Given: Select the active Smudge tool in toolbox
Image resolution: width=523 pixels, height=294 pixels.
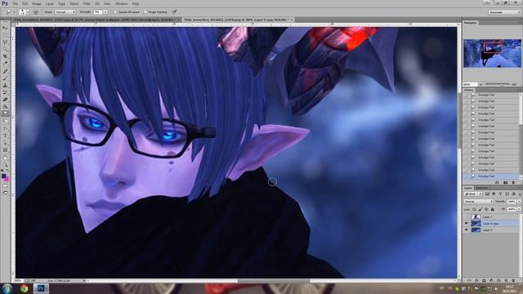Looking at the screenshot, I should coord(5,114).
